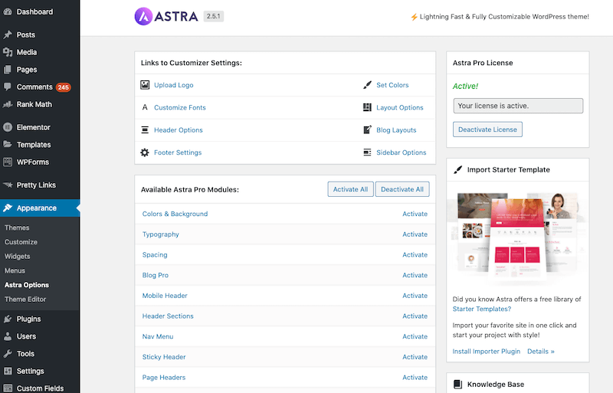Open the Upload Logo link
The image size is (613, 393).
click(x=174, y=85)
